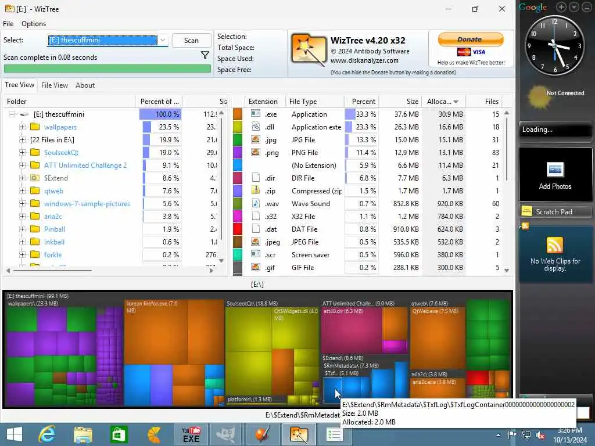Screen dimensions: 595x446
Task: Click the WizTree wizard logo icon
Action: 309,50
